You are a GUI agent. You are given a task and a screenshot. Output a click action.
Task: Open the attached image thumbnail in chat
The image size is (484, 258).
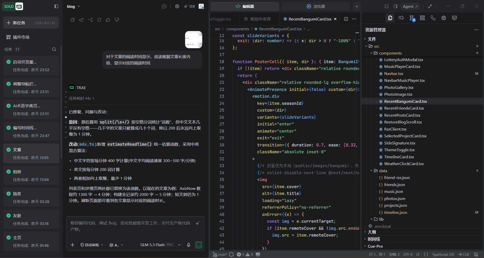pos(194,40)
